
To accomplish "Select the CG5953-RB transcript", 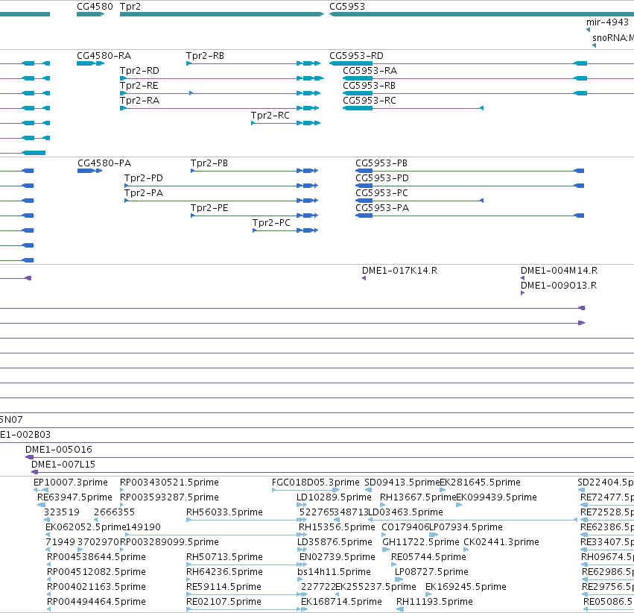I will 488,93.
